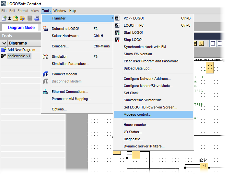The image size is (233, 177).
Task: Click the Print toolbar icon
Action: [x=37, y=18]
